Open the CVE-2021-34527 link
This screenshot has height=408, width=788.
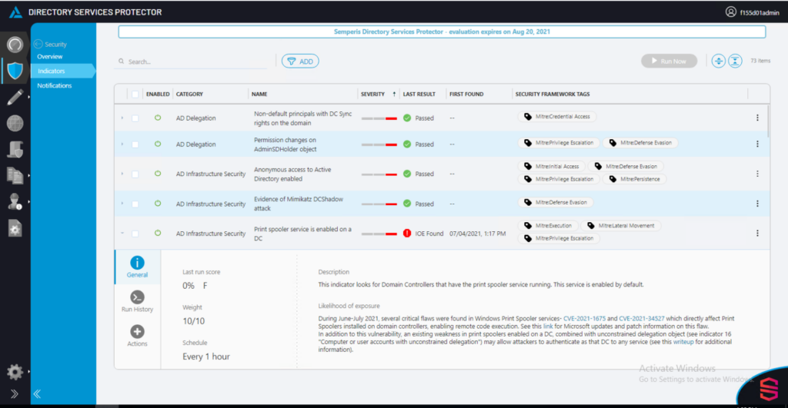tap(641, 319)
